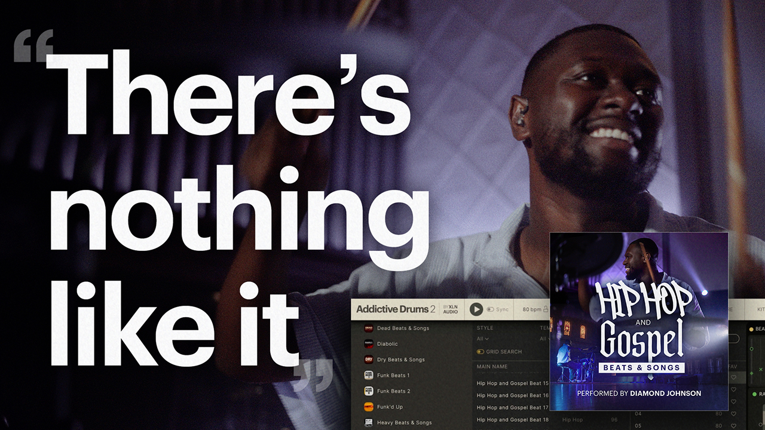765x430 pixels.
Task: Click the Dead Beats & Songs preset icon
Action: point(369,328)
